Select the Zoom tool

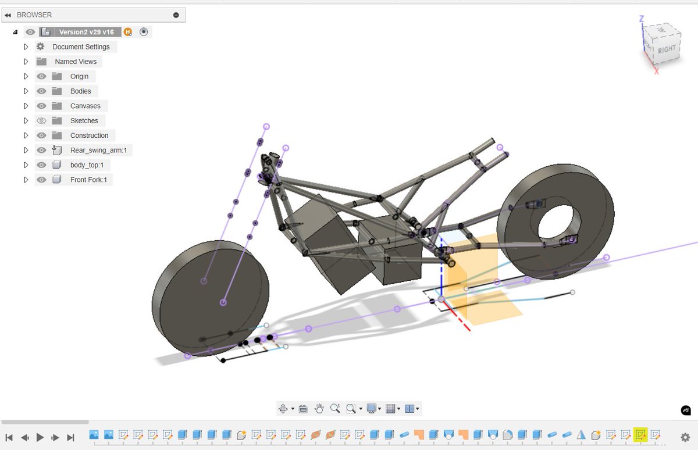[x=335, y=408]
